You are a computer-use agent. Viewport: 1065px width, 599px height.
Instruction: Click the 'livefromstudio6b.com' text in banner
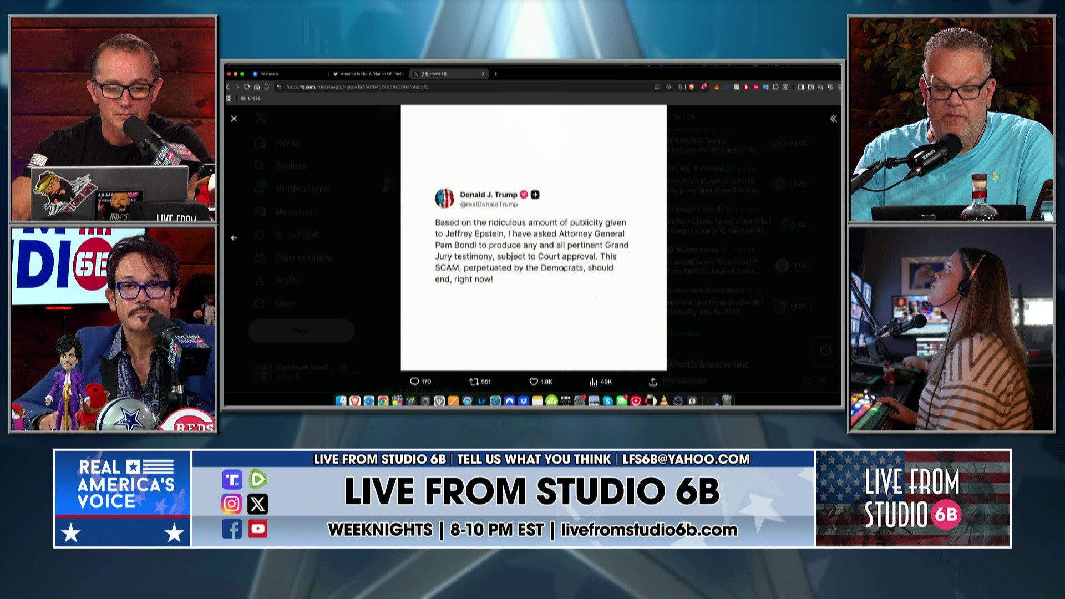pyautogui.click(x=649, y=530)
